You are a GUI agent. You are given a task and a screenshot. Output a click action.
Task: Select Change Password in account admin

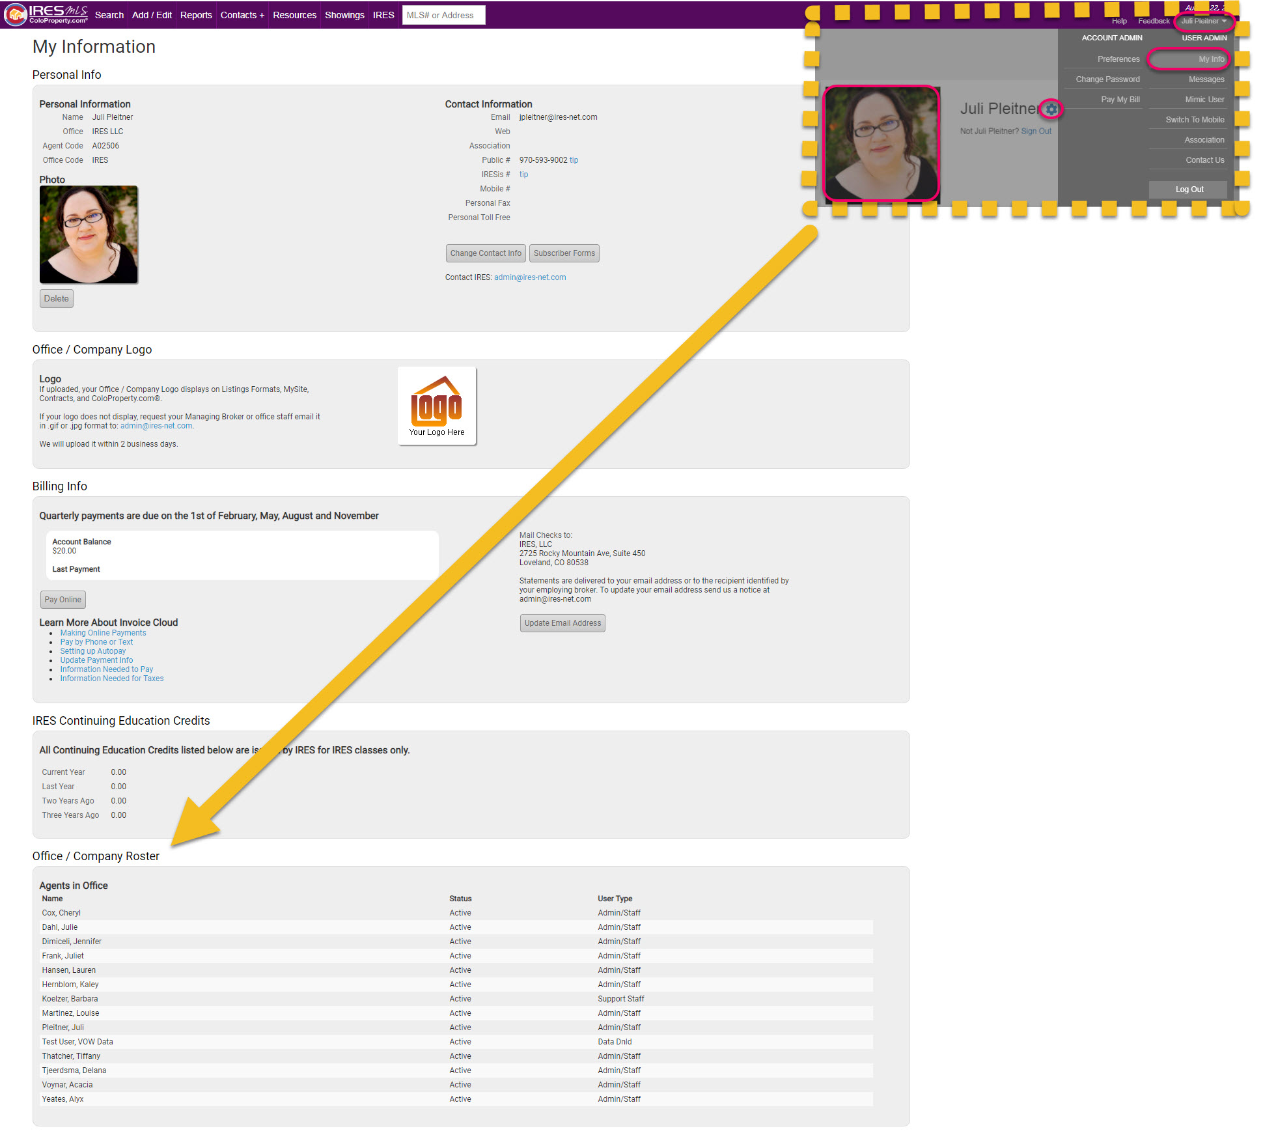pos(1107,79)
